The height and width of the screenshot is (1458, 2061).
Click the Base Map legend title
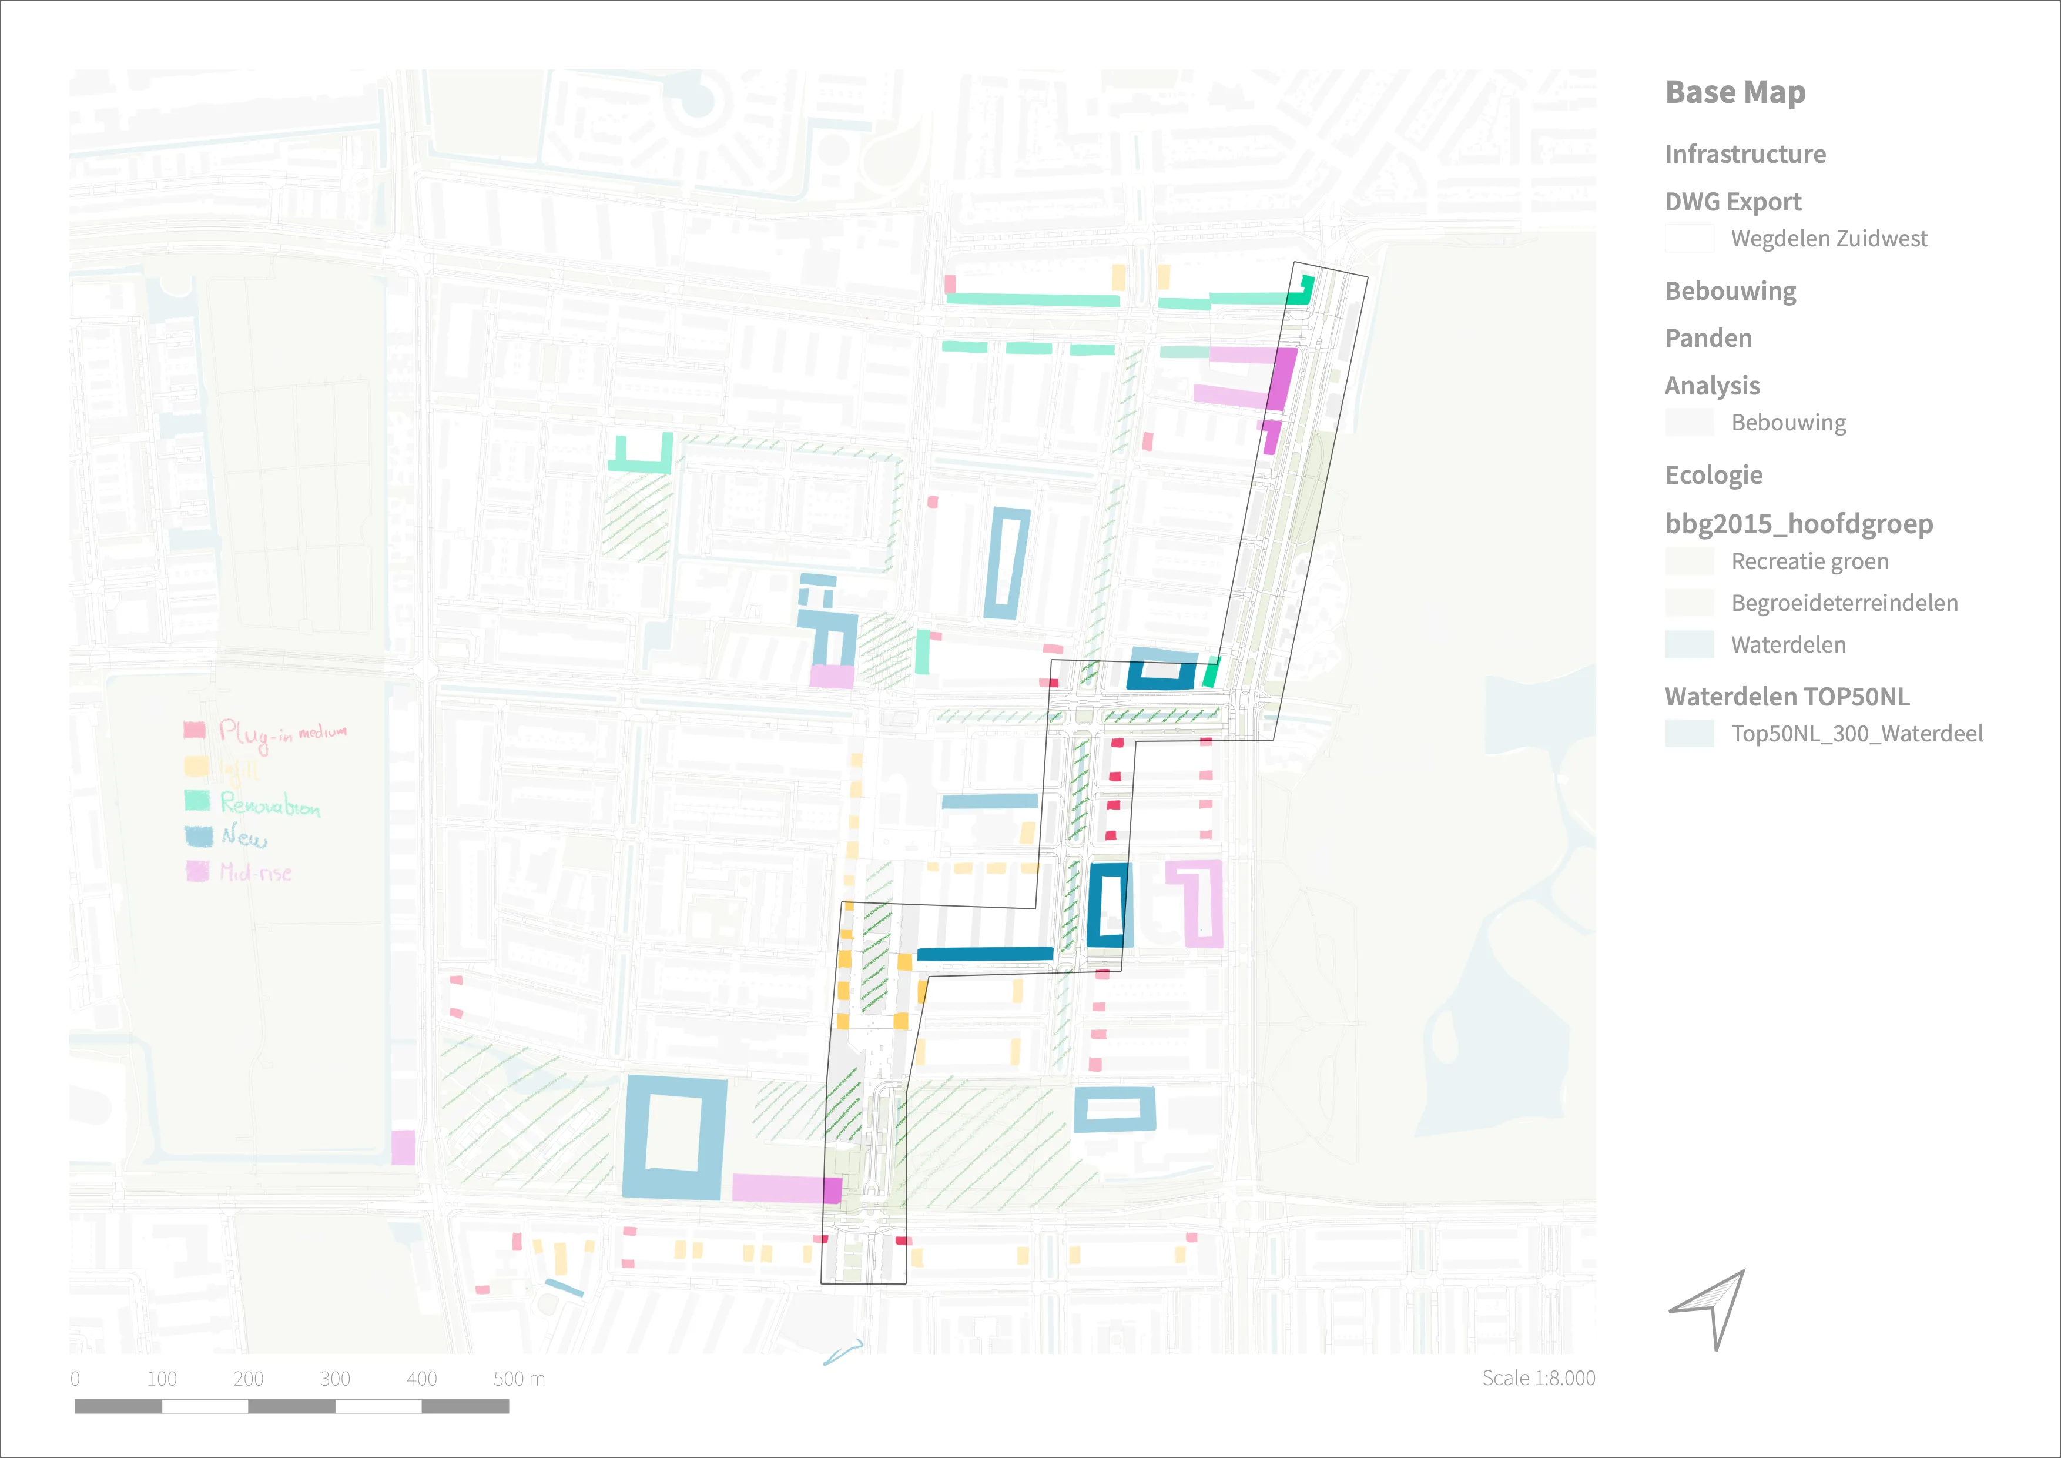coord(1734,92)
